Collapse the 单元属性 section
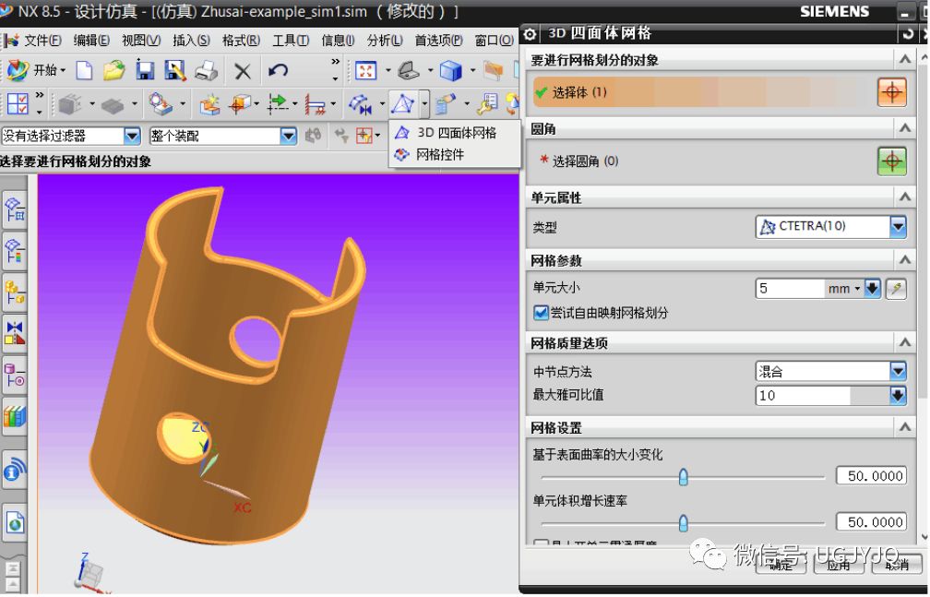Screen dimensions: 930x597 (904, 197)
